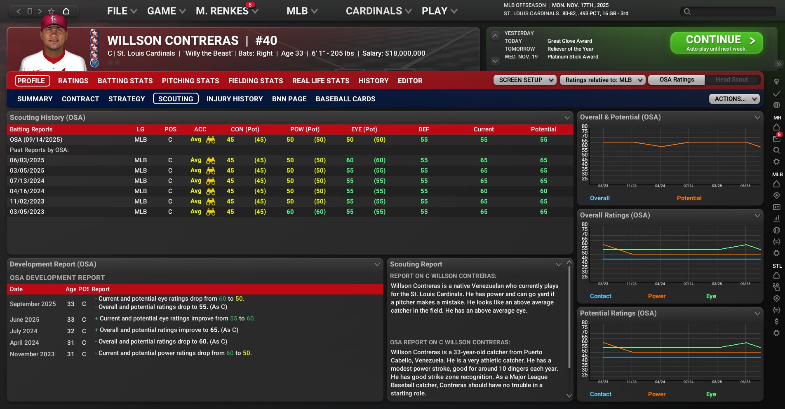This screenshot has height=409, width=785.
Task: Open the SCREEN SETUP dropdown
Action: [524, 80]
